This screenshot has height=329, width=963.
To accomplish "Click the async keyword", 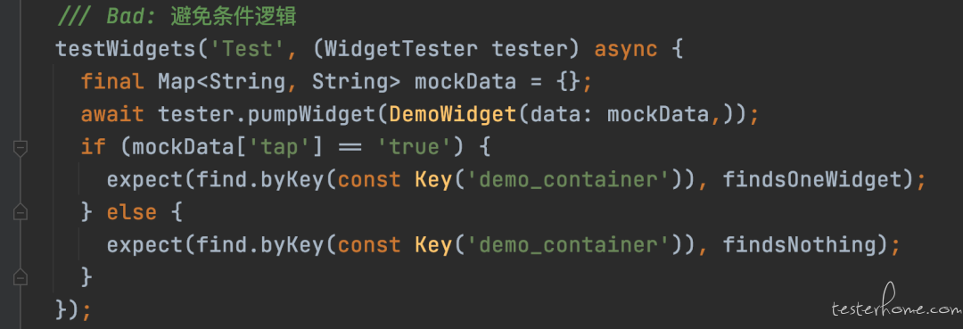I will pyautogui.click(x=626, y=50).
